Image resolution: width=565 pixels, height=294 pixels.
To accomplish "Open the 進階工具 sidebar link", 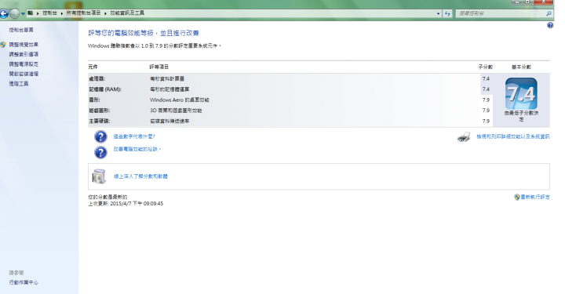I will pos(19,83).
